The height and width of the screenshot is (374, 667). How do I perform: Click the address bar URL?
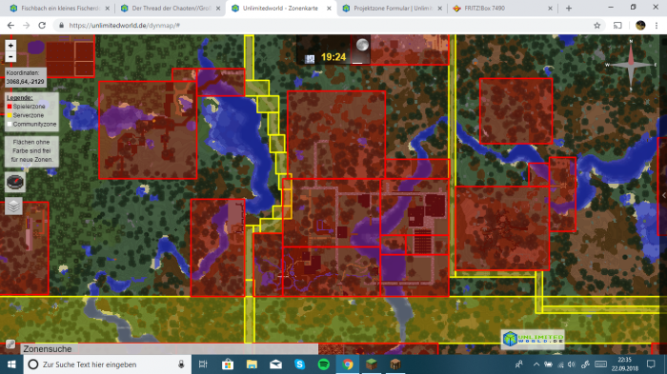pos(125,26)
